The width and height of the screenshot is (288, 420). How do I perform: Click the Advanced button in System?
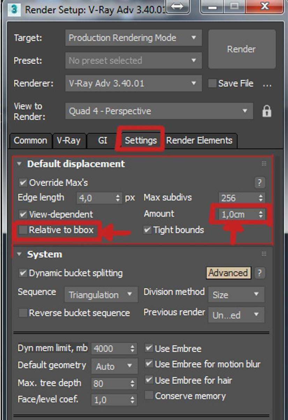pos(228,273)
